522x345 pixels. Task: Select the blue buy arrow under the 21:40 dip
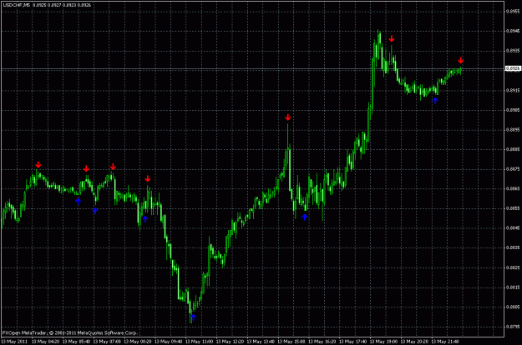point(435,100)
